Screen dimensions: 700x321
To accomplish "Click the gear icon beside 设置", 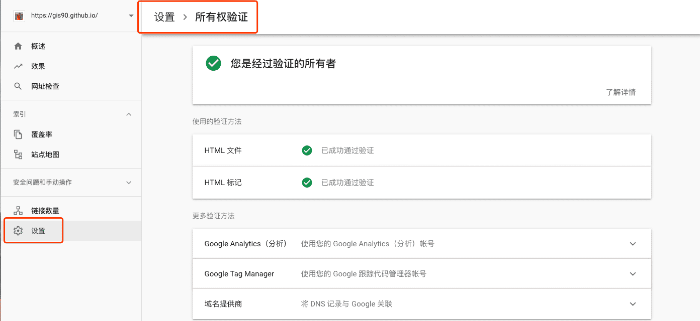I will point(18,231).
